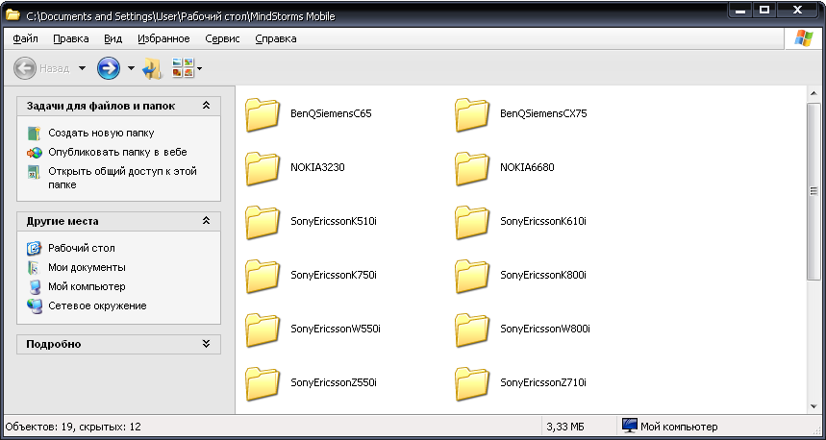Collapse the Другие места panel

coord(206,221)
